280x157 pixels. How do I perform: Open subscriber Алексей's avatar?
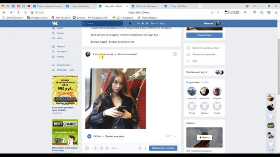pos(192,91)
